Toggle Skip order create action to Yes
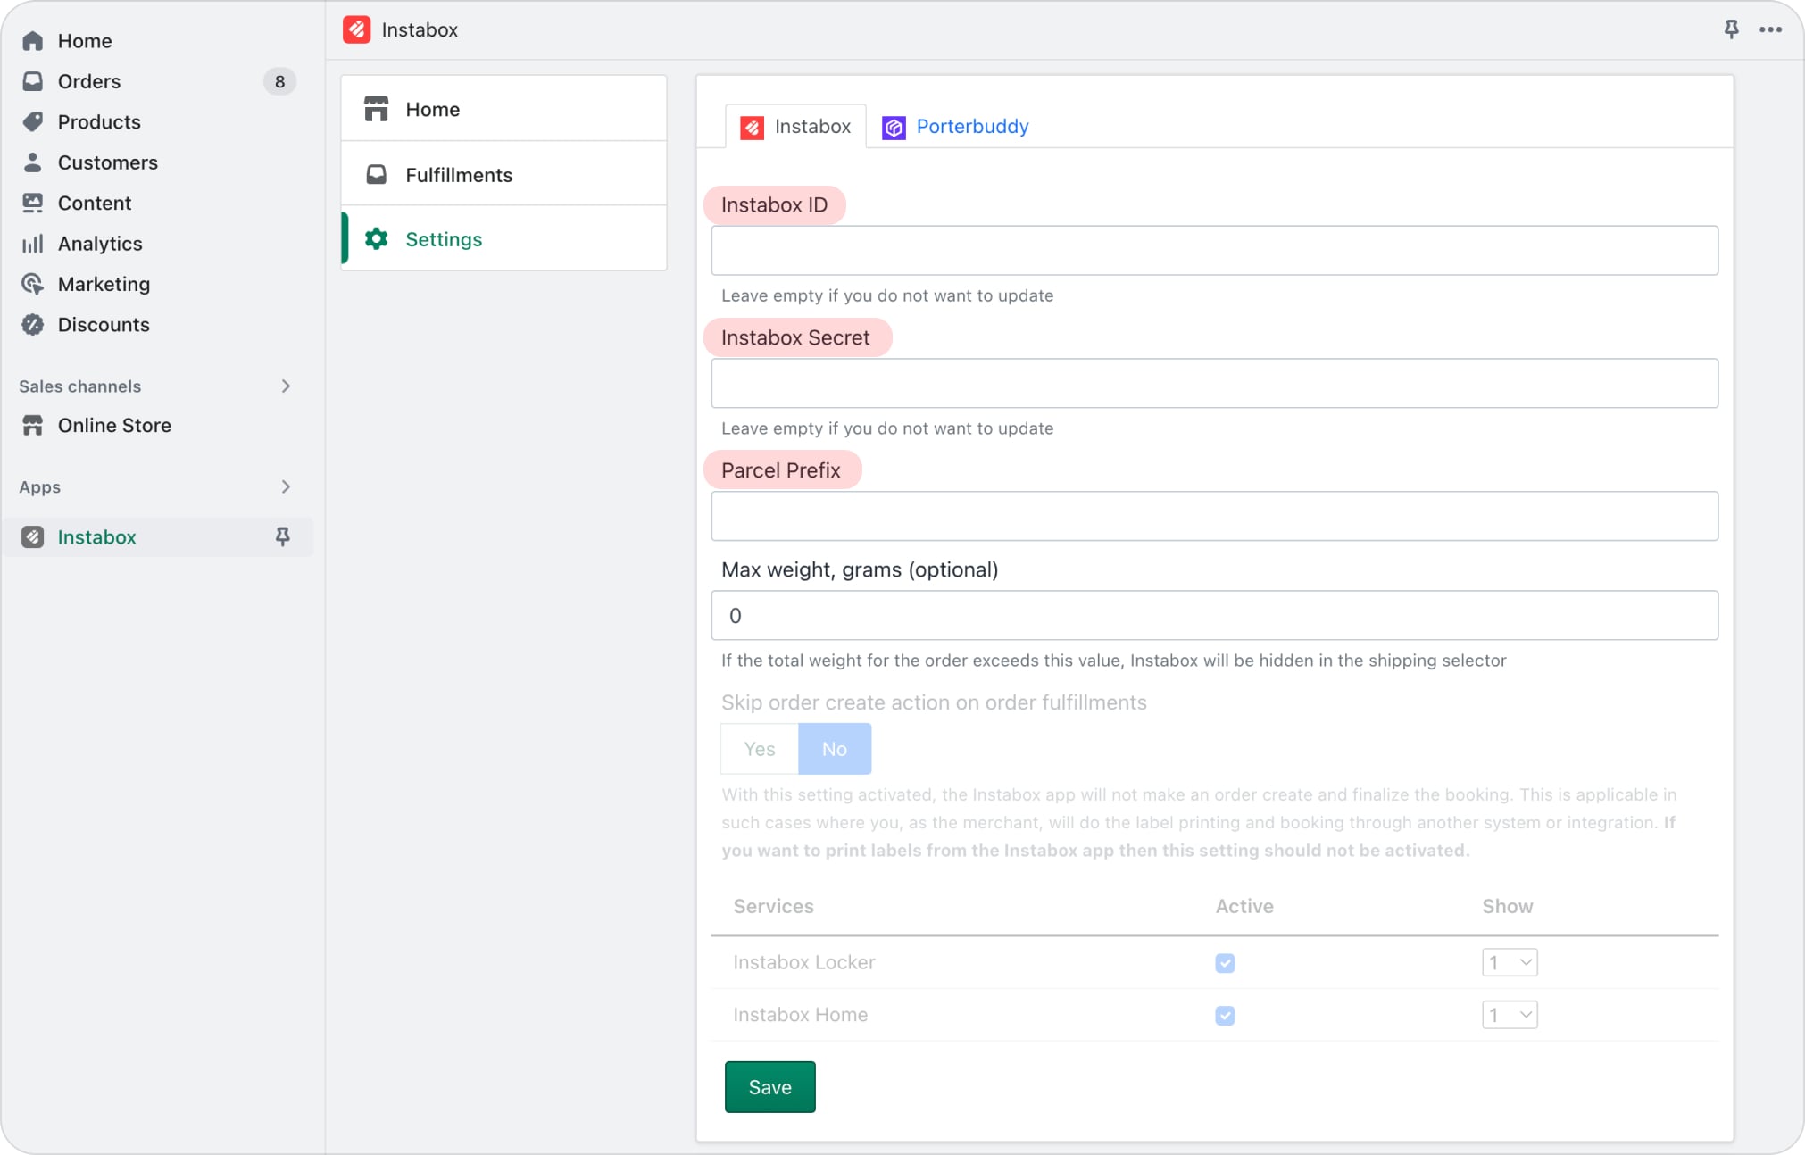The image size is (1805, 1155). click(x=759, y=749)
